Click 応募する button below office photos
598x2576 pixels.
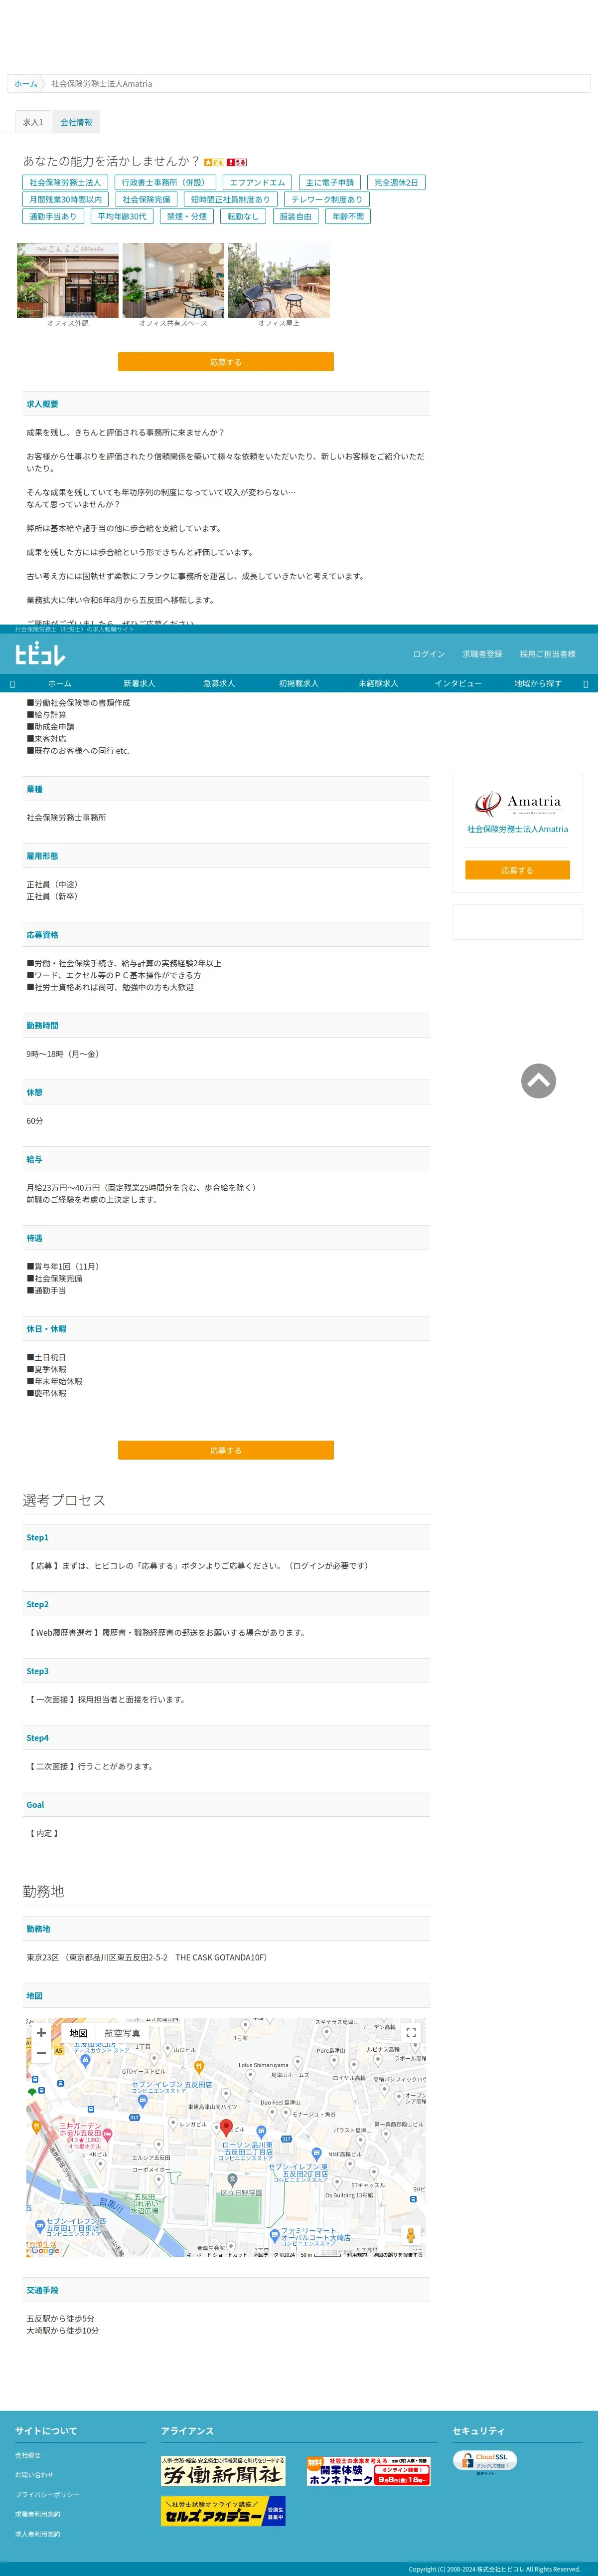(226, 362)
